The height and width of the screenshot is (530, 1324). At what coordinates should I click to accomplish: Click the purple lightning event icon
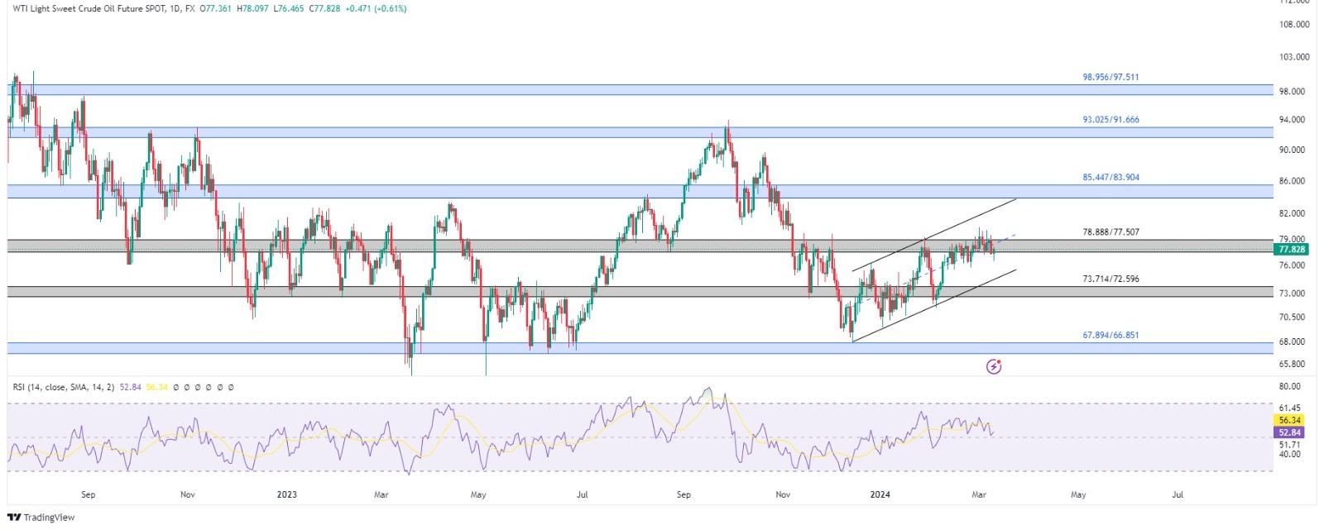(x=994, y=366)
